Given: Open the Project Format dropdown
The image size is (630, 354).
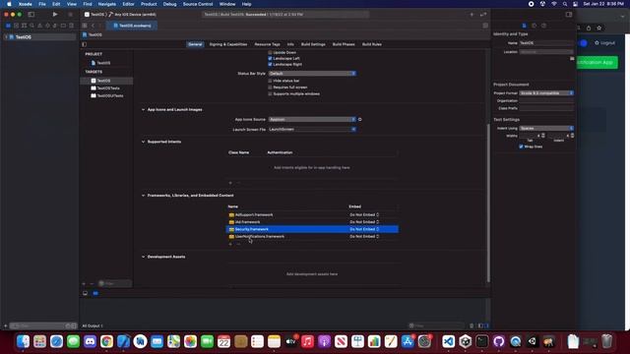Looking at the screenshot, I should (546, 93).
